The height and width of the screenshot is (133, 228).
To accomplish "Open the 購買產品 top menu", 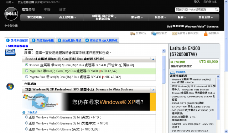I will 28,10.
